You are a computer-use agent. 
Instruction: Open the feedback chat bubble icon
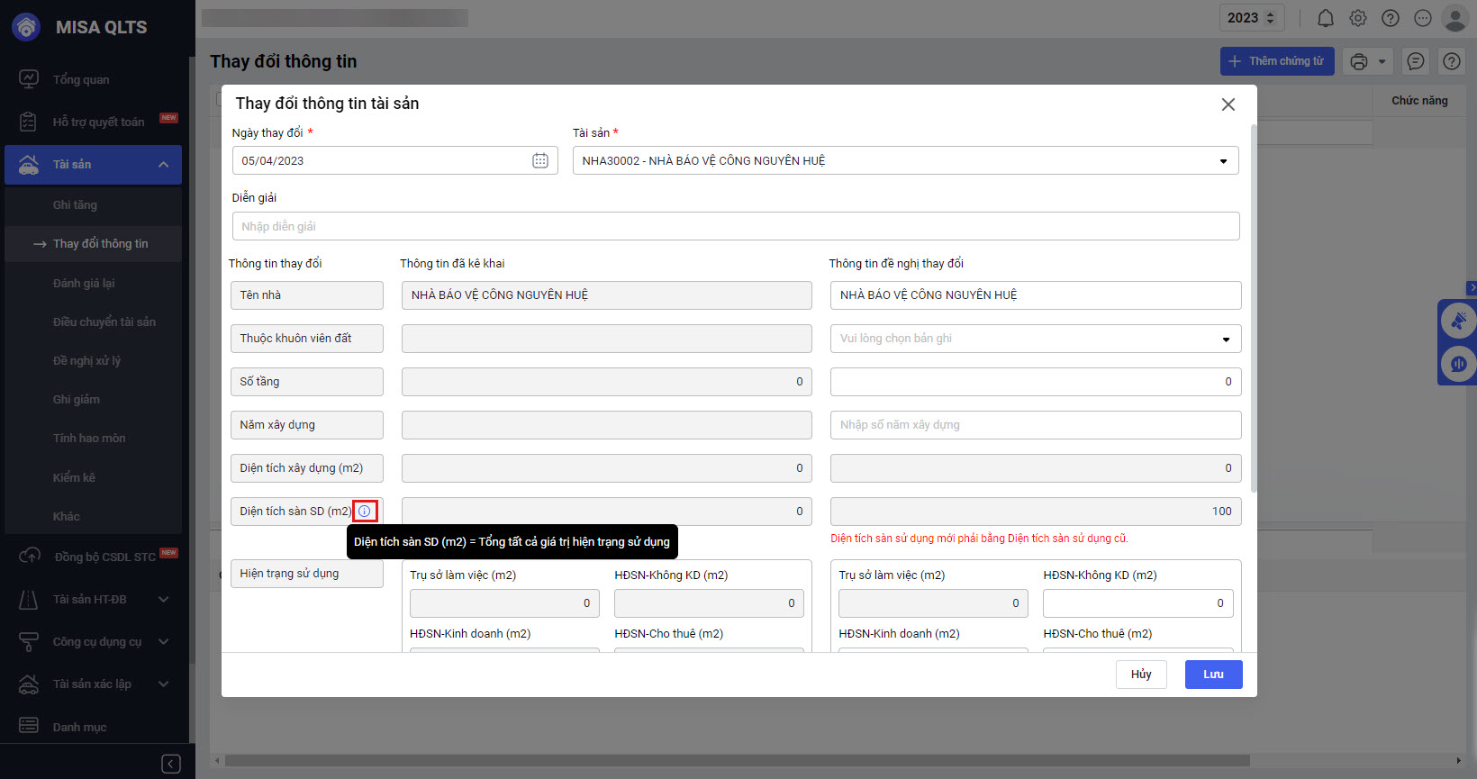pyautogui.click(x=1416, y=61)
